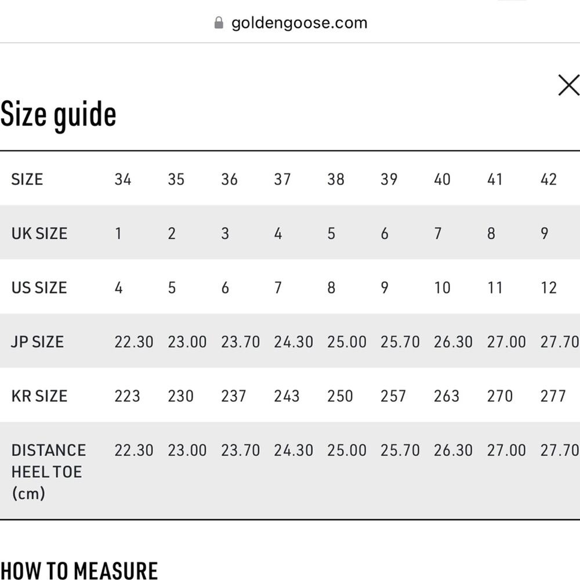580x580 pixels.
Task: Select the Size guide heading
Action: pos(58,114)
